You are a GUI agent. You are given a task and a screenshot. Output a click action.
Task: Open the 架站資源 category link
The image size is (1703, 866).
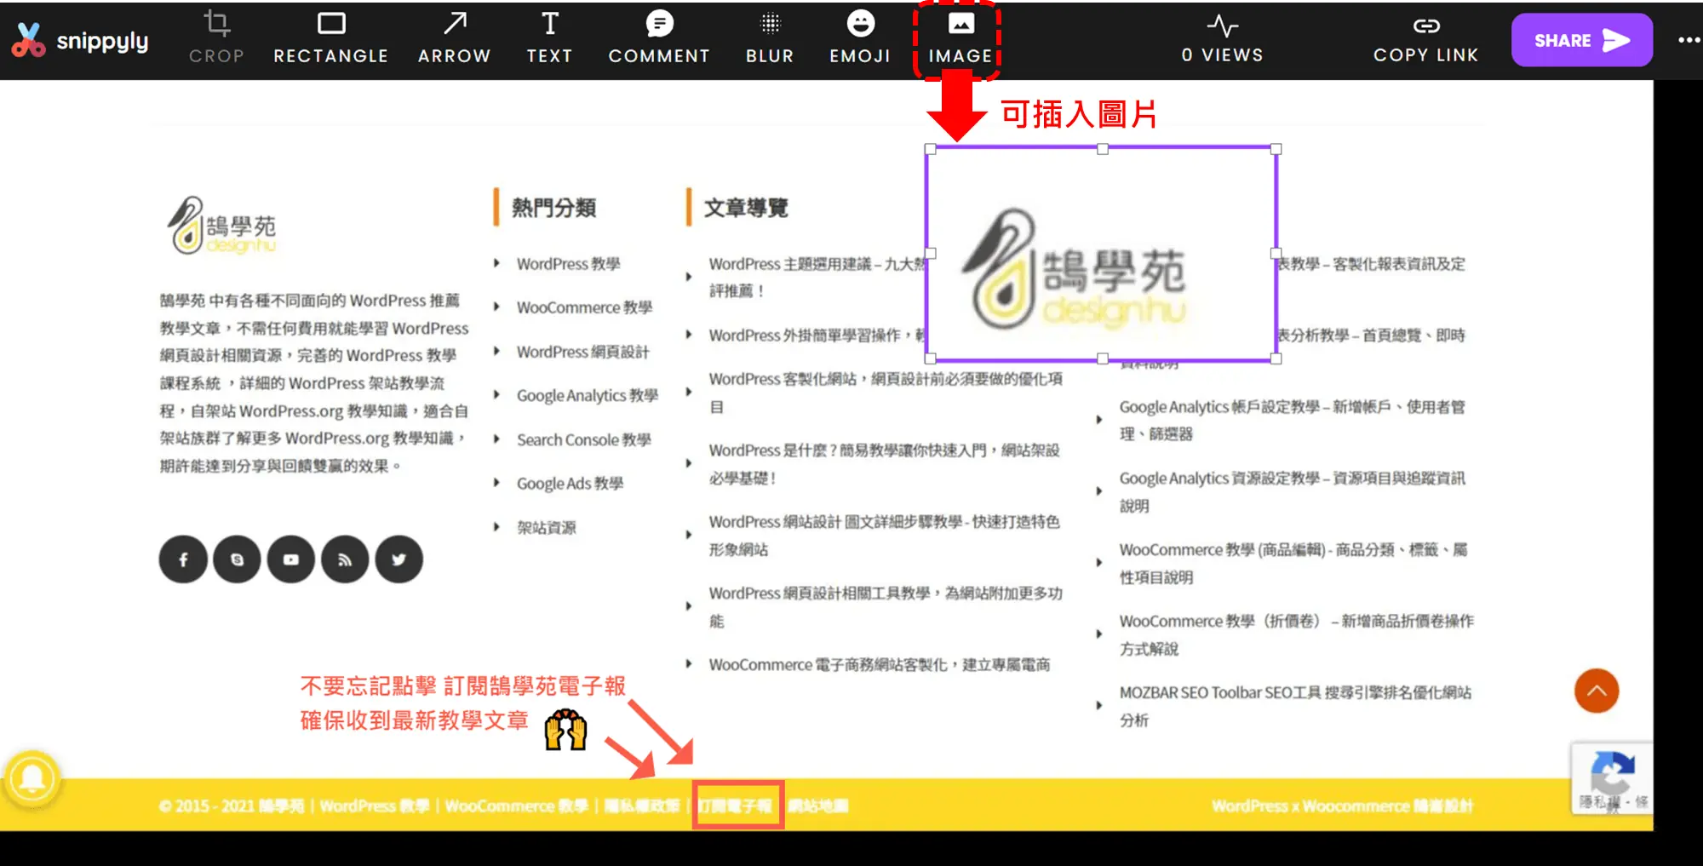coord(546,527)
